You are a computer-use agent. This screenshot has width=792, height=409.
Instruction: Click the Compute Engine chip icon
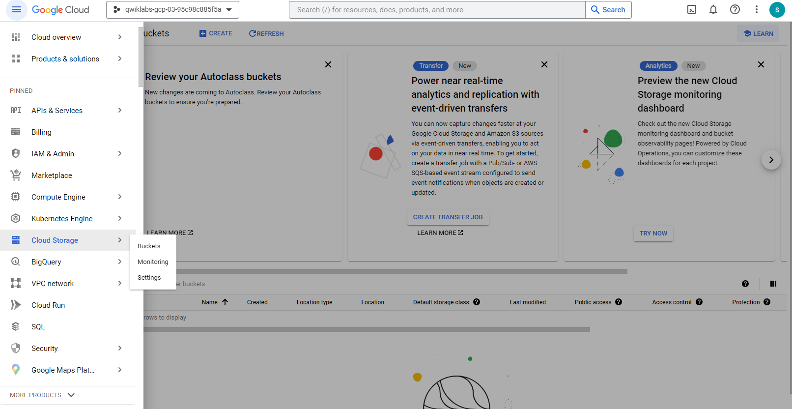click(x=16, y=197)
